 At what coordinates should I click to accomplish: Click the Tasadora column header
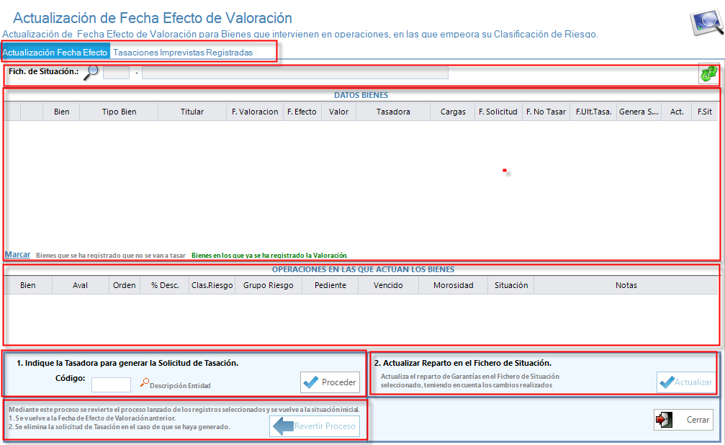tap(393, 112)
